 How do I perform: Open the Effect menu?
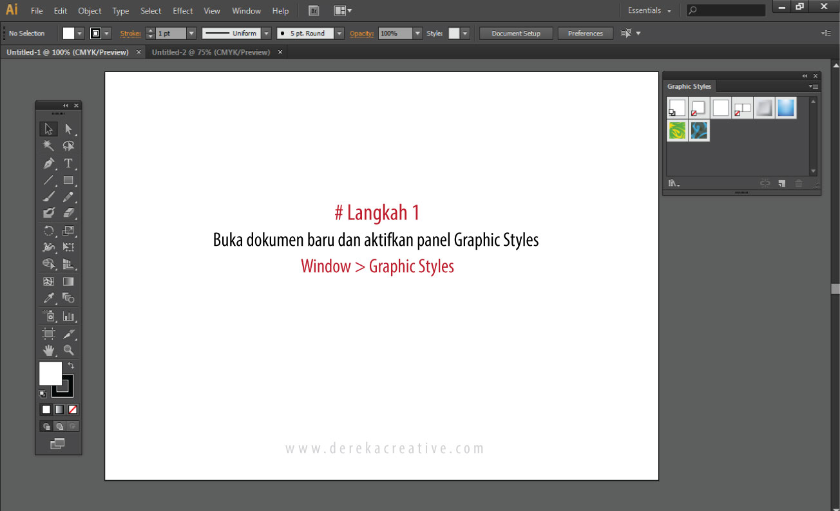click(x=183, y=11)
